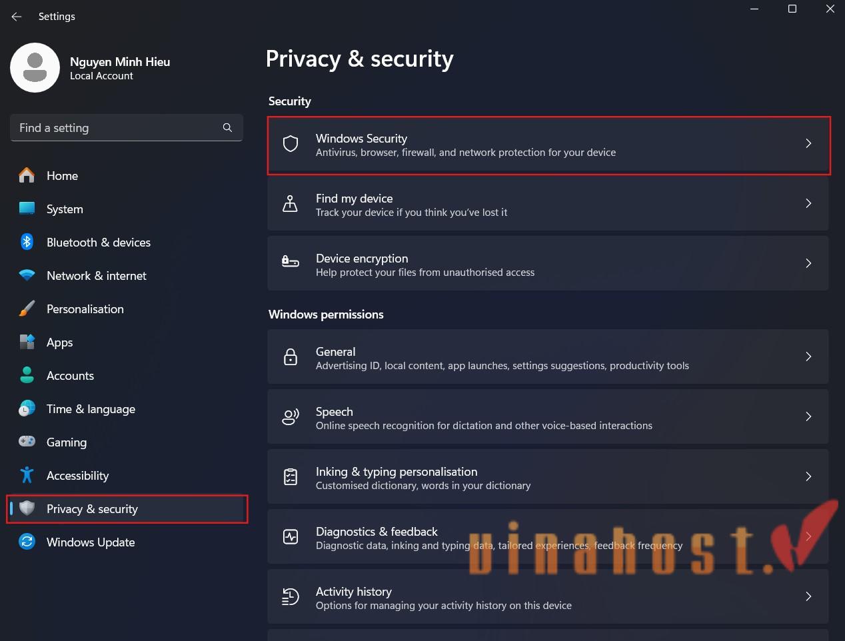Go to Home in the sidebar
This screenshot has height=641, width=845.
127,176
